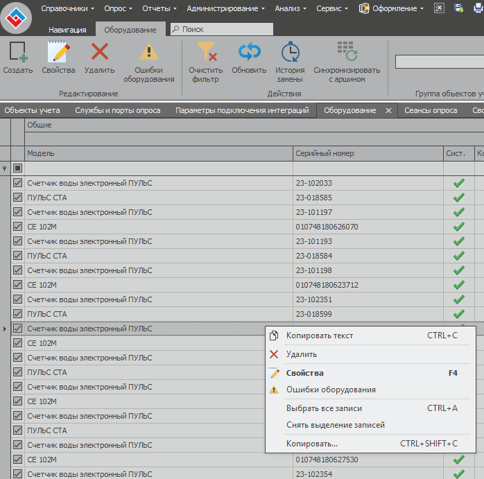Toggle checkbox for CE 102M serial 010748180626070
Viewport: 484px width, 479px height.
[18, 227]
